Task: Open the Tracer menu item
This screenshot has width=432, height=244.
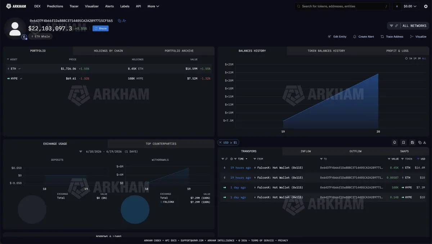Action: coord(74,6)
